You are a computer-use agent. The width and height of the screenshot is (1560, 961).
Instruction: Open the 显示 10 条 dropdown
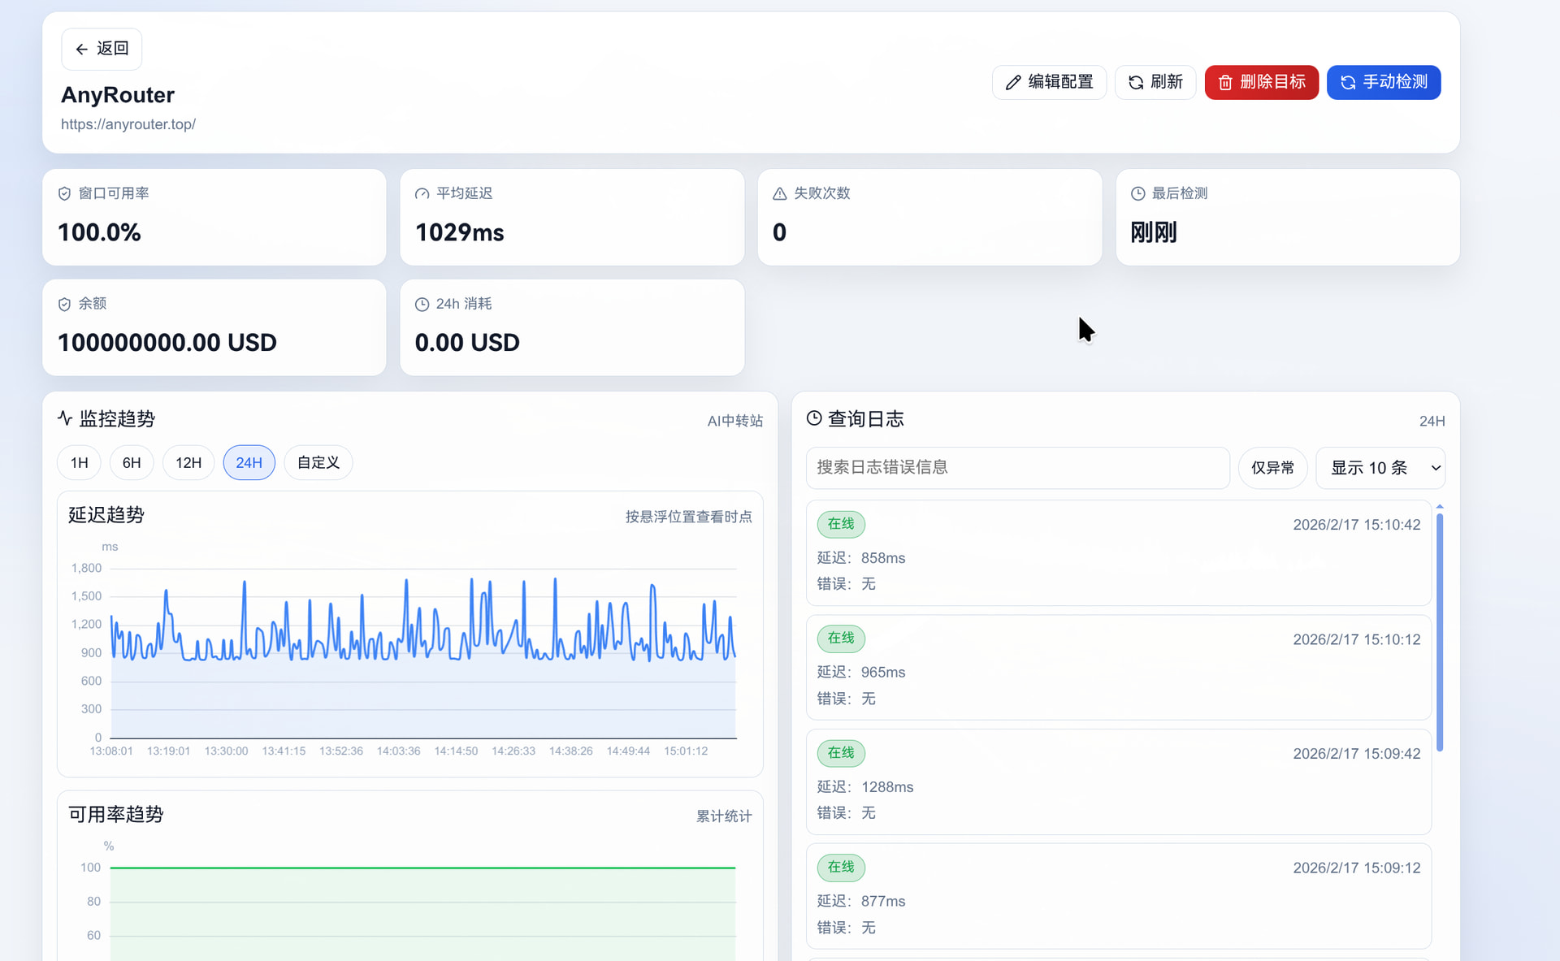(x=1380, y=468)
